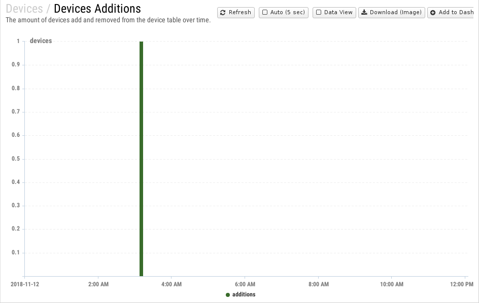Click the 0.1 y-axis value

pos(16,252)
